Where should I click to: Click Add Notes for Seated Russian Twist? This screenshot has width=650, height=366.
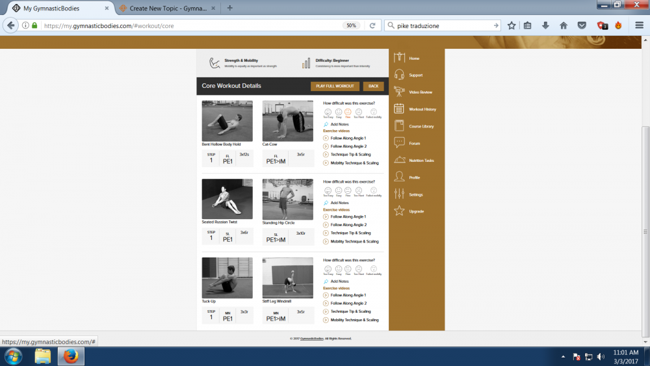pyautogui.click(x=339, y=203)
